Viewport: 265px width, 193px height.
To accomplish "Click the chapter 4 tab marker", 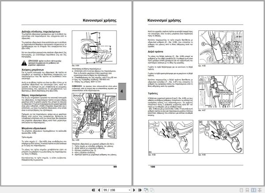I will (x=122, y=91).
